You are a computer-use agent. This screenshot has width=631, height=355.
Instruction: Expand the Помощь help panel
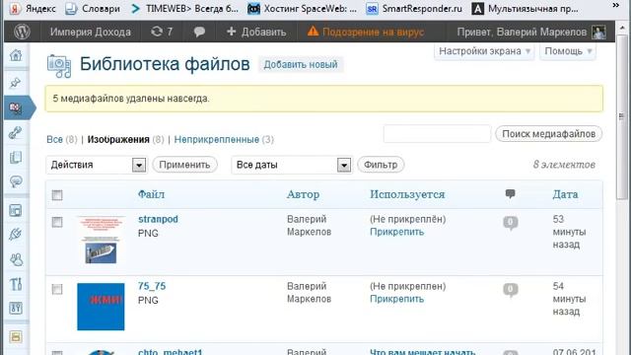point(568,51)
